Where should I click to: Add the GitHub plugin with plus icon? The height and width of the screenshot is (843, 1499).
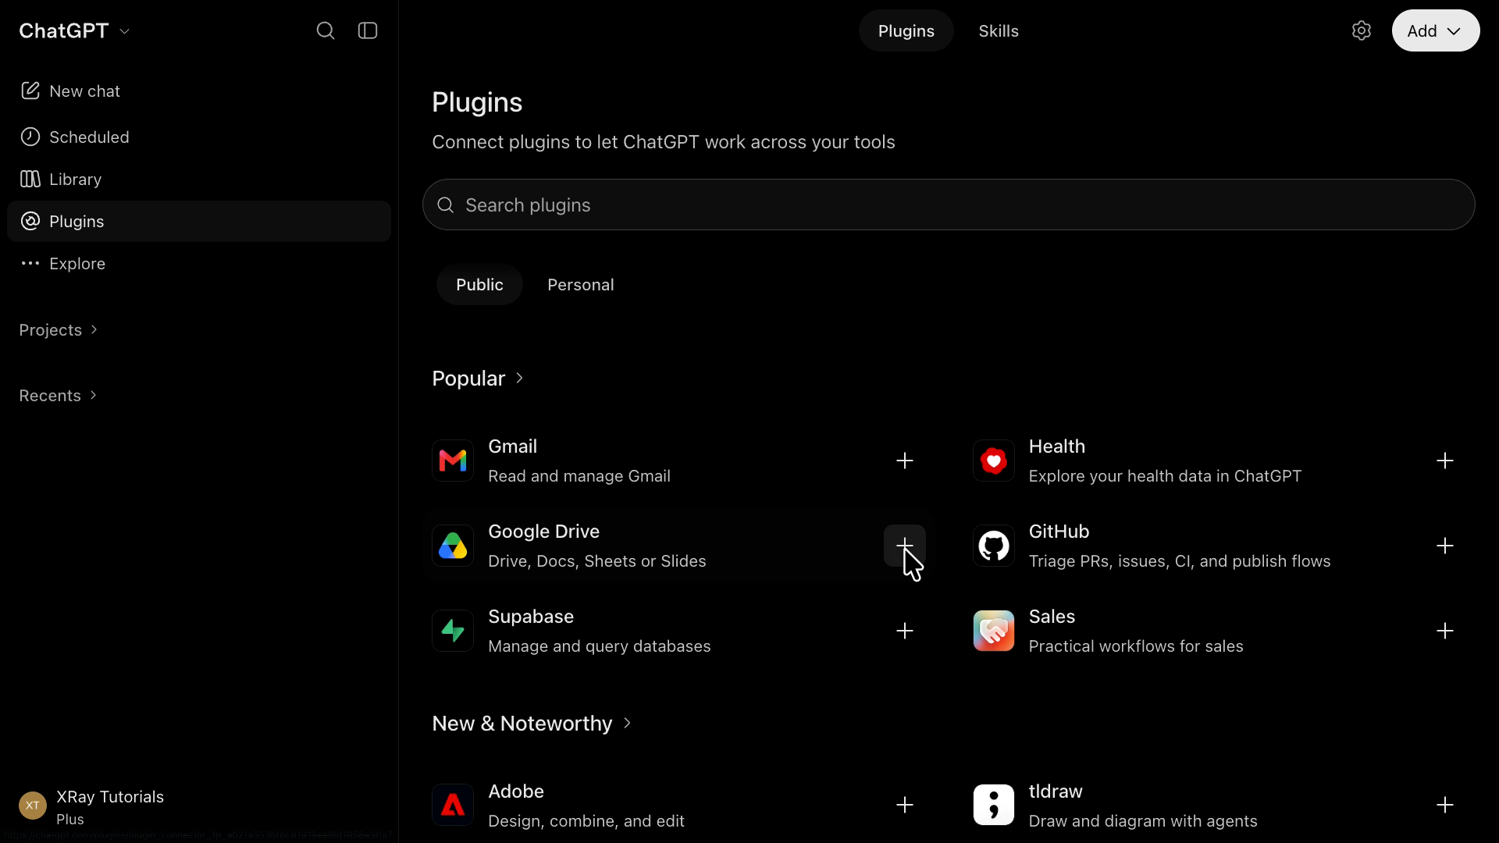pyautogui.click(x=1445, y=546)
